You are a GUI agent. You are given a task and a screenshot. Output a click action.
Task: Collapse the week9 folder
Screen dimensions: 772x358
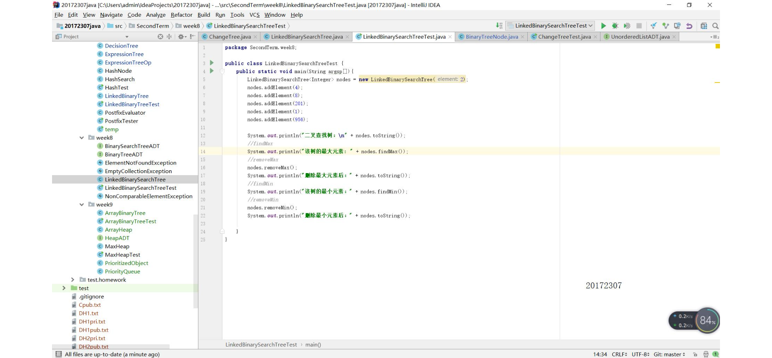point(82,205)
